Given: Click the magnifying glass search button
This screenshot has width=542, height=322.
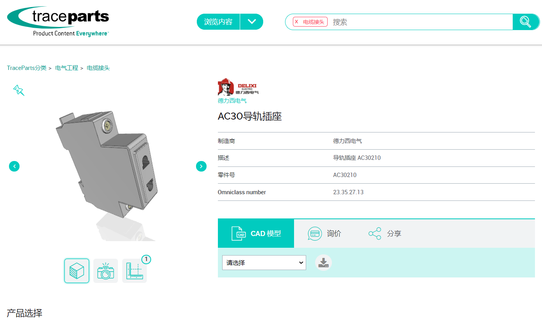Looking at the screenshot, I should [525, 22].
